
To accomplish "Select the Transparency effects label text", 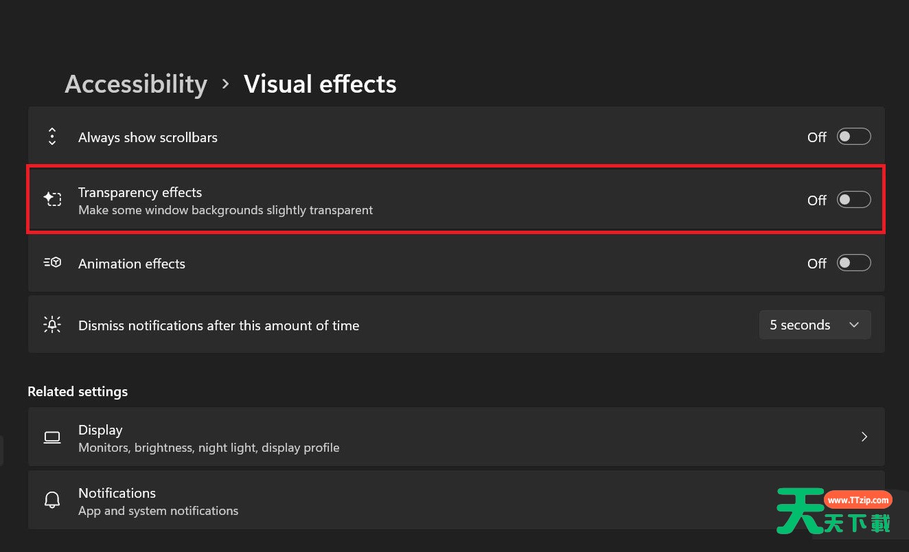I will (140, 192).
